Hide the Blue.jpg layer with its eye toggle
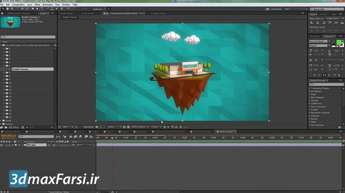345x193 pixels. (x=2, y=145)
